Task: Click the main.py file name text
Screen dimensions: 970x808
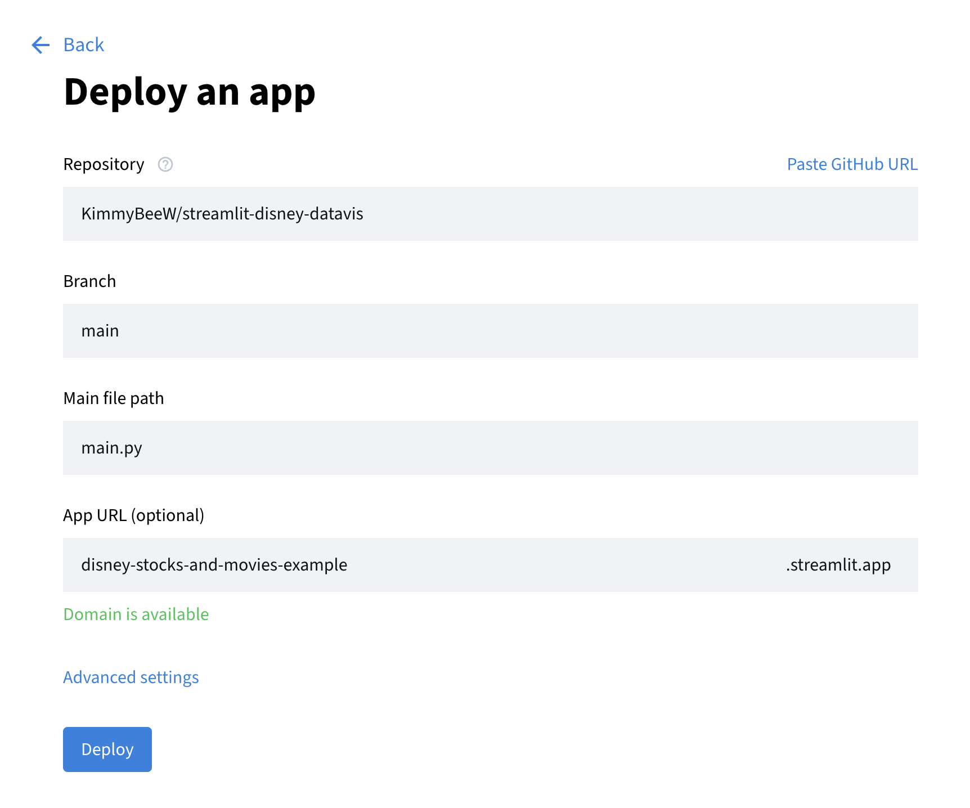Action: pyautogui.click(x=111, y=448)
